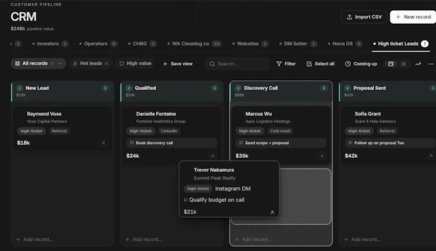Add record to Qualified column
This screenshot has height=251, width=436.
point(144,239)
